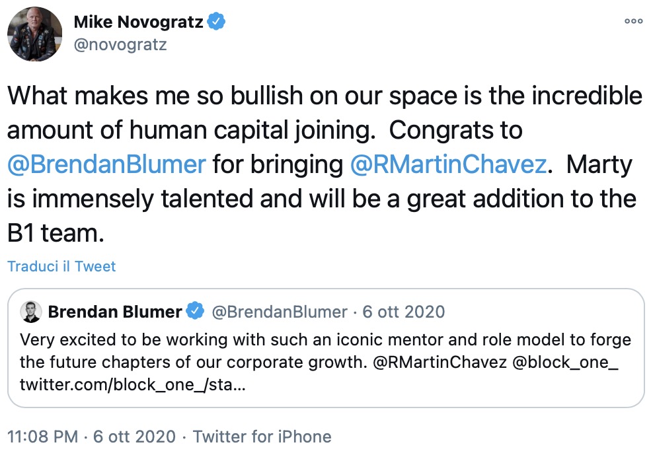Open the twitter.com/block_one_ link
653x457 pixels.
pos(133,385)
